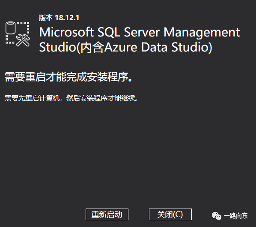Click the crossed wrench and hammer icon
256x227 pixels.
pyautogui.click(x=23, y=40)
